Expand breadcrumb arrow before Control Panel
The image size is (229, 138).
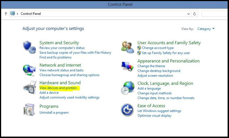[x=18, y=14]
